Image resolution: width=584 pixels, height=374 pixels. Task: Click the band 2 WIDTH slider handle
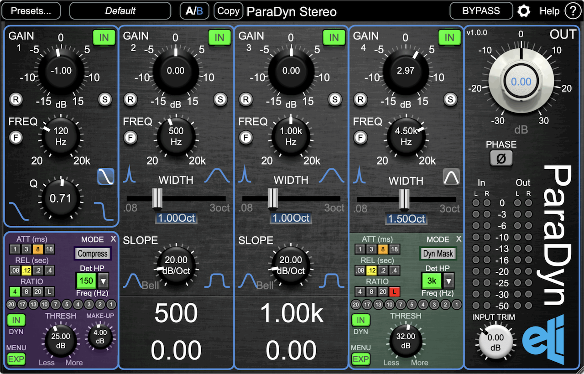click(x=157, y=198)
